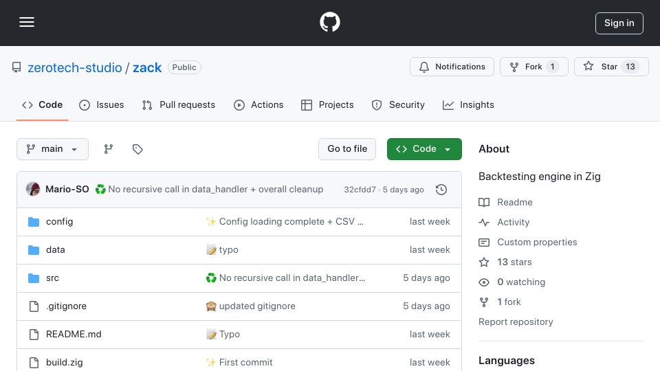Open the hamburger navigation menu
The height and width of the screenshot is (371, 660).
(27, 22)
